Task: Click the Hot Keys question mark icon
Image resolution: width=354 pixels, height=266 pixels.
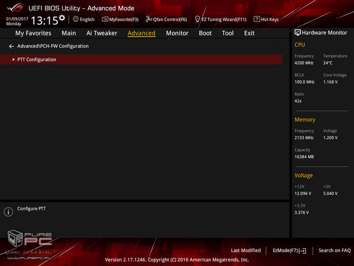Action: click(257, 19)
